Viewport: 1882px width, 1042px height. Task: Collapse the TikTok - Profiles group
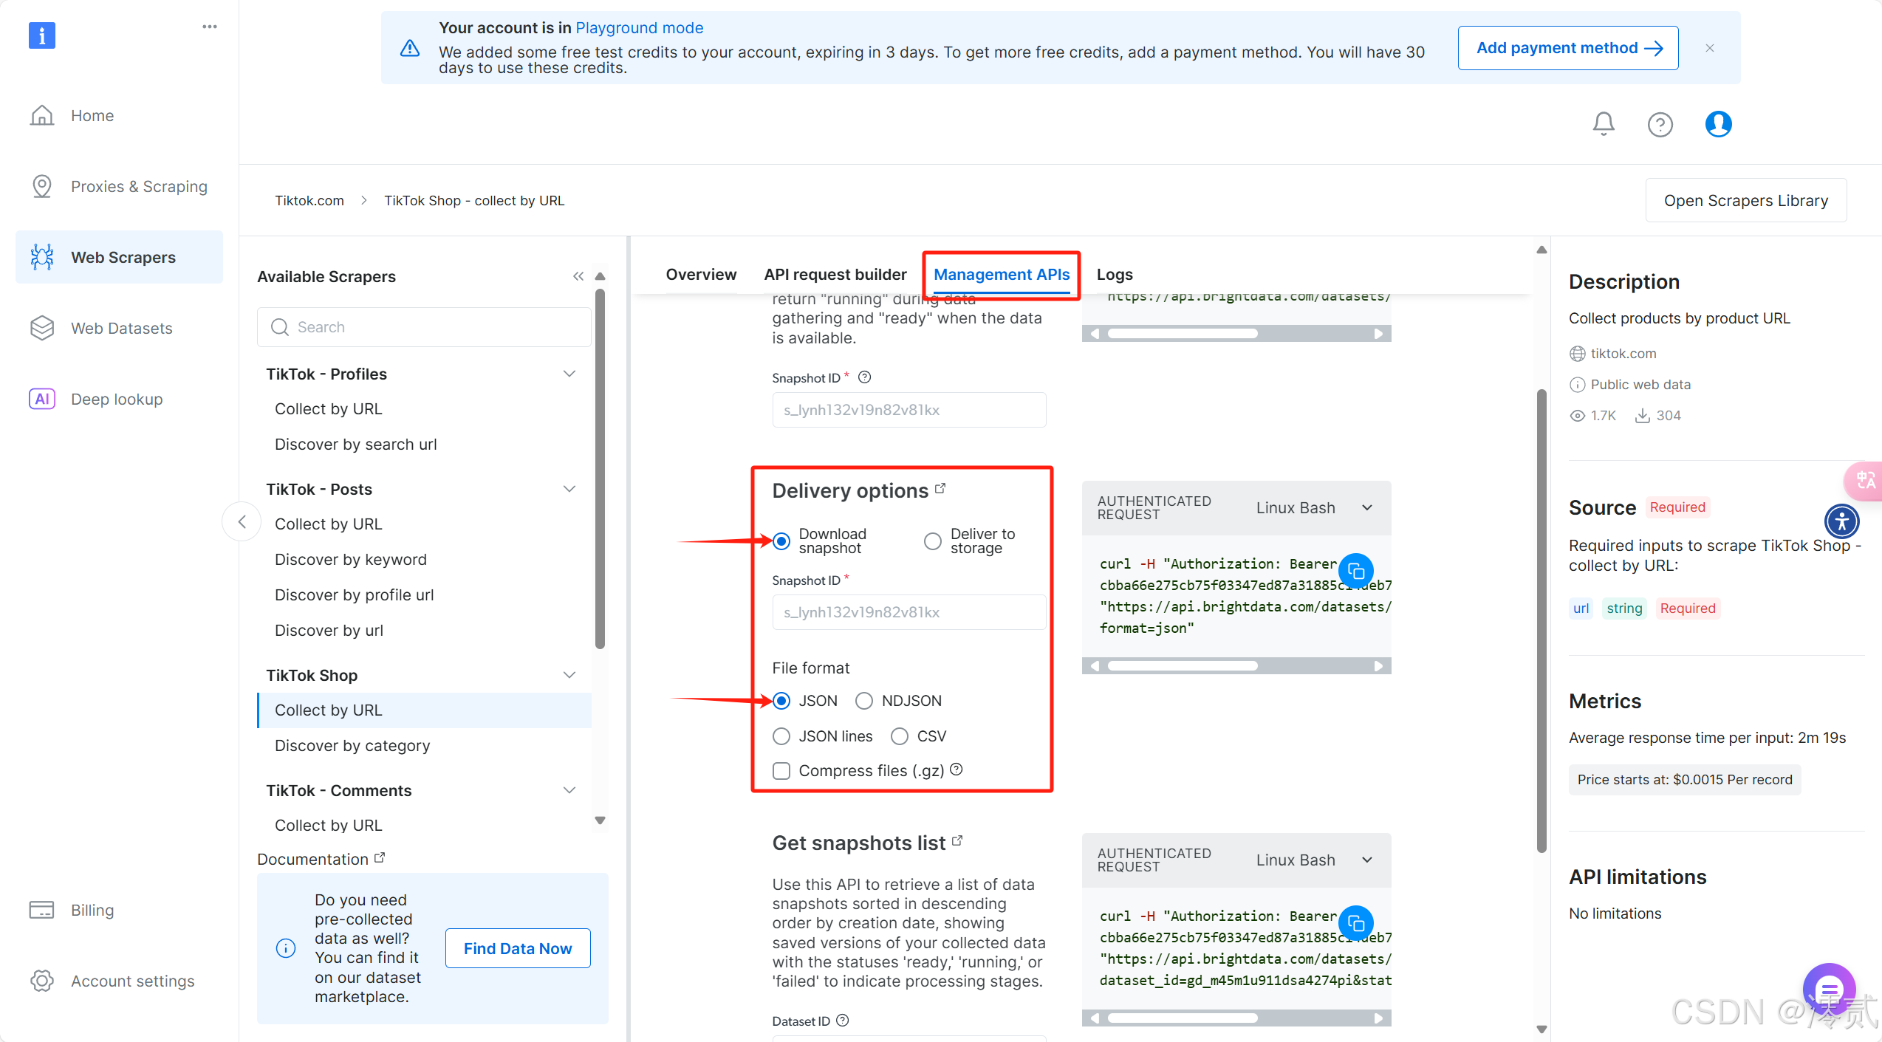click(569, 374)
